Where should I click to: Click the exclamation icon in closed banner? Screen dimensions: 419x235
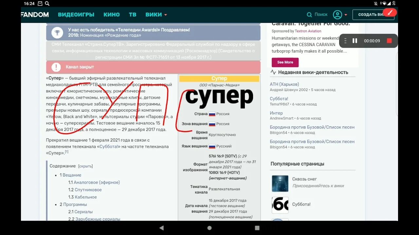click(56, 67)
